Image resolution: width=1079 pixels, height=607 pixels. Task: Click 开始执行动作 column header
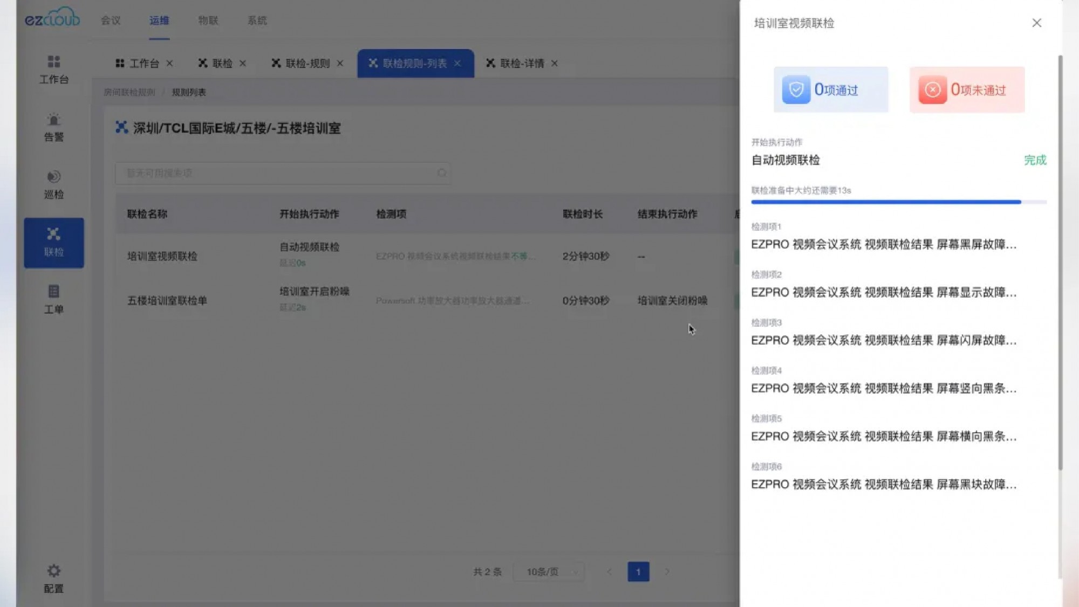pos(309,214)
